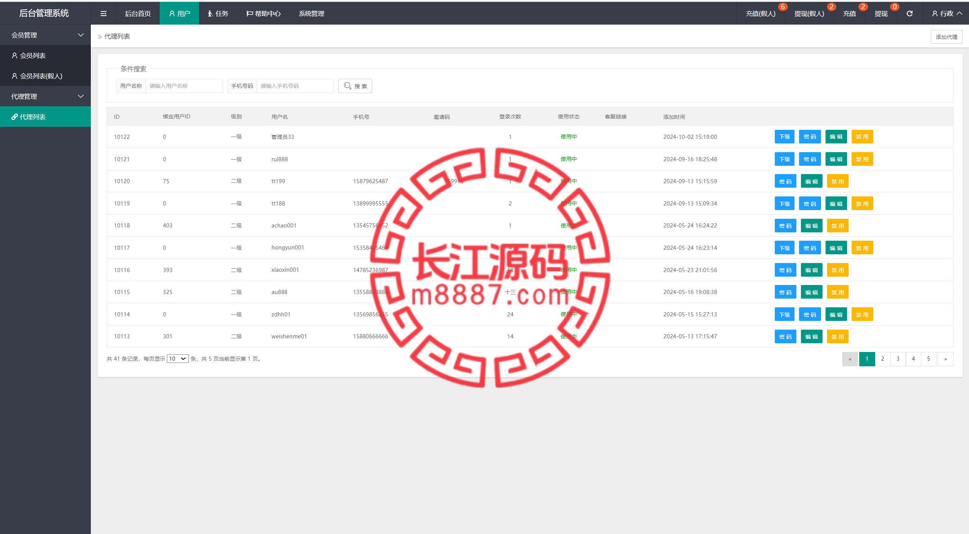Click 密码 for 管理员33
The width and height of the screenshot is (969, 534).
point(810,137)
